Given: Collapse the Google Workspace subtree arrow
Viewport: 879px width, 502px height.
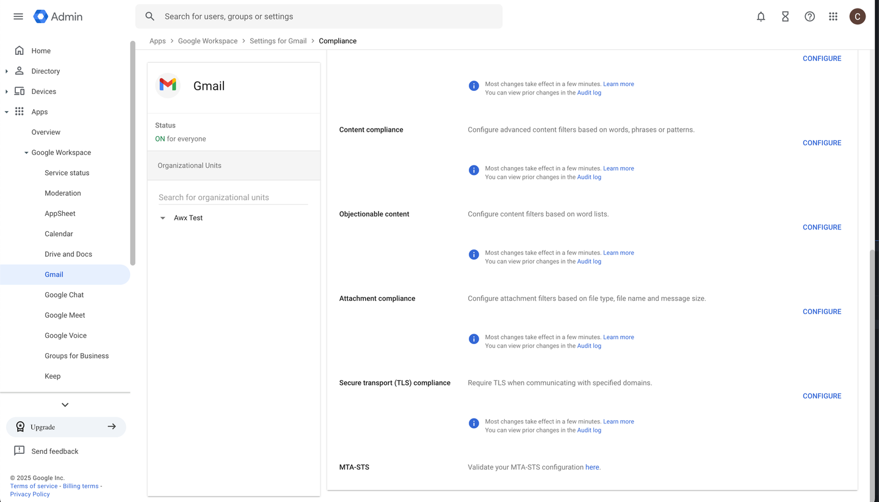Looking at the screenshot, I should tap(26, 152).
